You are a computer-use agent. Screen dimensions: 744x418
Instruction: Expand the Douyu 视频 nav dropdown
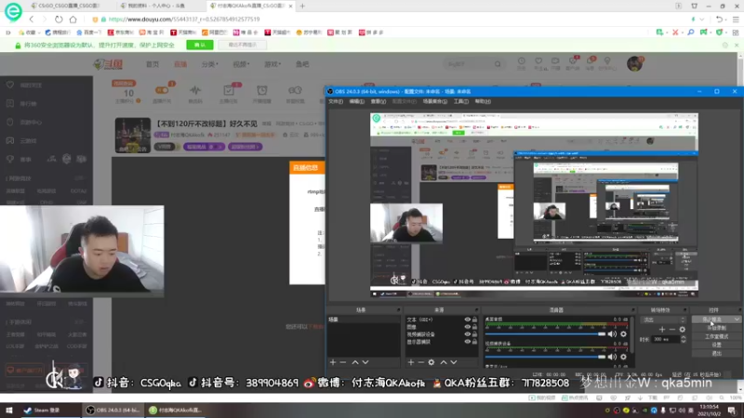tap(241, 64)
